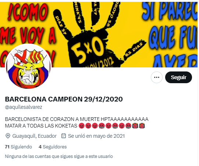The height and width of the screenshot is (166, 199).
Task: Click the 'MATAR A TODAS LAS KOKETAS' bio text
Action: 41,126
